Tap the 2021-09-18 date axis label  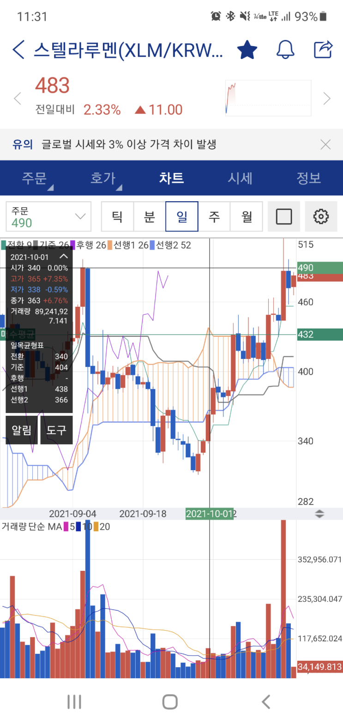coord(143,514)
